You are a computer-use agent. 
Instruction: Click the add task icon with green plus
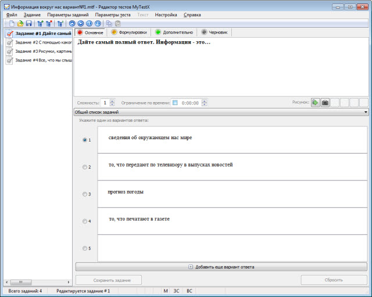point(40,24)
